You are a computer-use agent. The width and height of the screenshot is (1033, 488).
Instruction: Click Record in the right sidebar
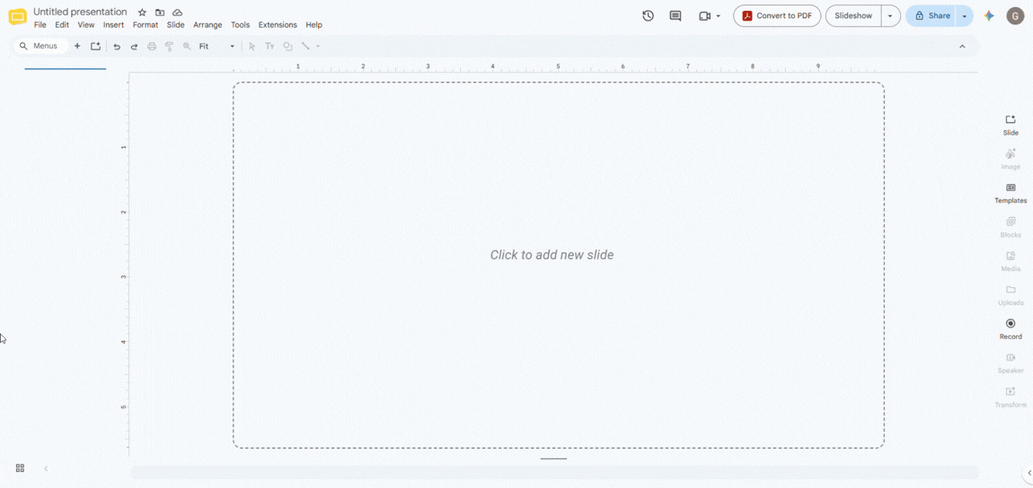point(1011,329)
